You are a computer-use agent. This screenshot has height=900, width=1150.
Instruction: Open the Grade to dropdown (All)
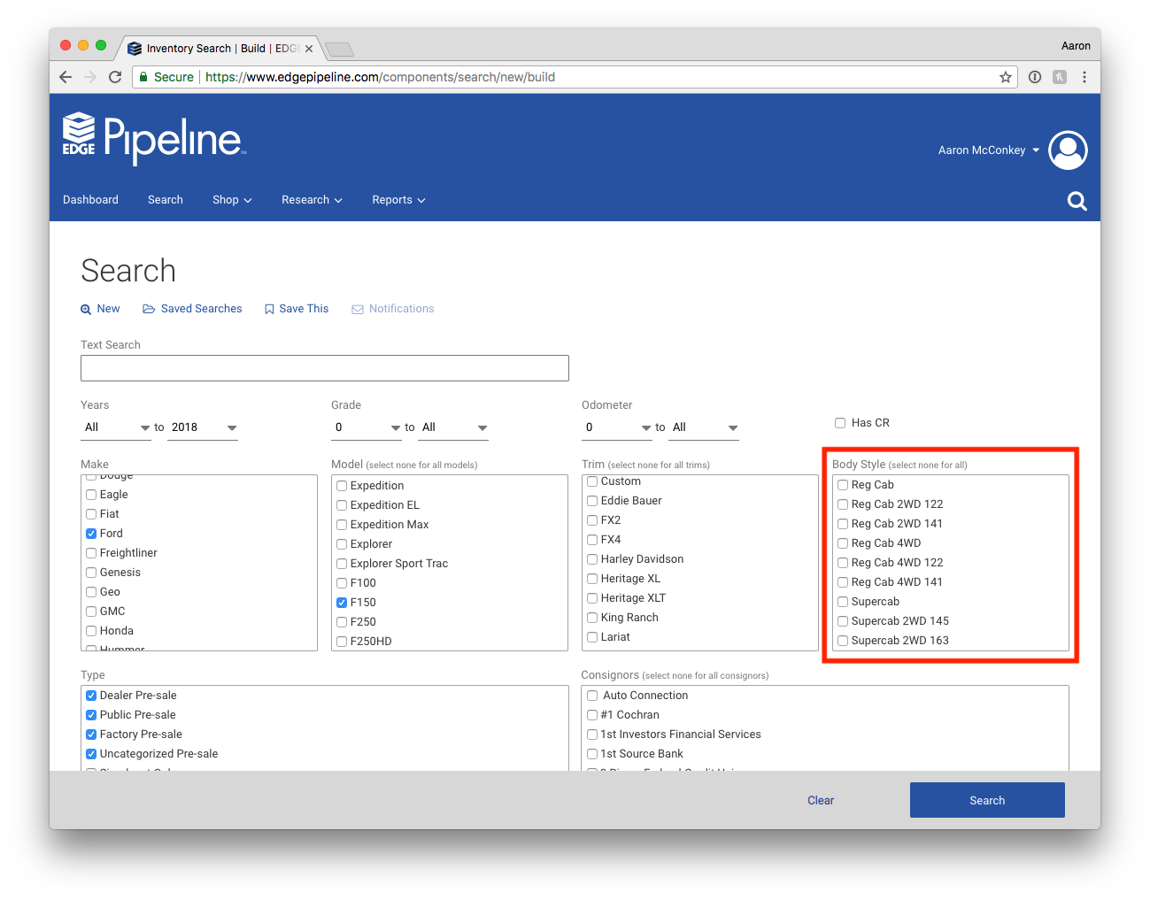click(453, 427)
